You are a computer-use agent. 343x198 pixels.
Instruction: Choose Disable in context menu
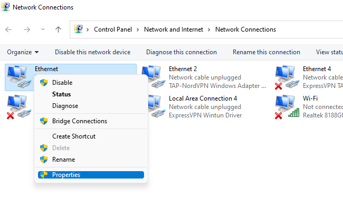[x=91, y=83]
